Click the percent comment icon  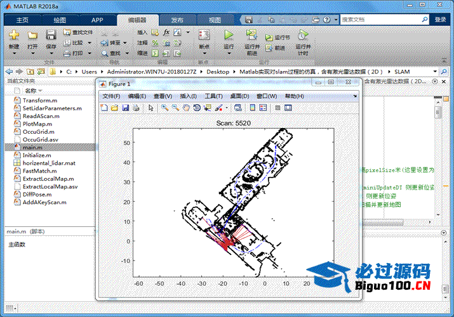click(x=155, y=42)
